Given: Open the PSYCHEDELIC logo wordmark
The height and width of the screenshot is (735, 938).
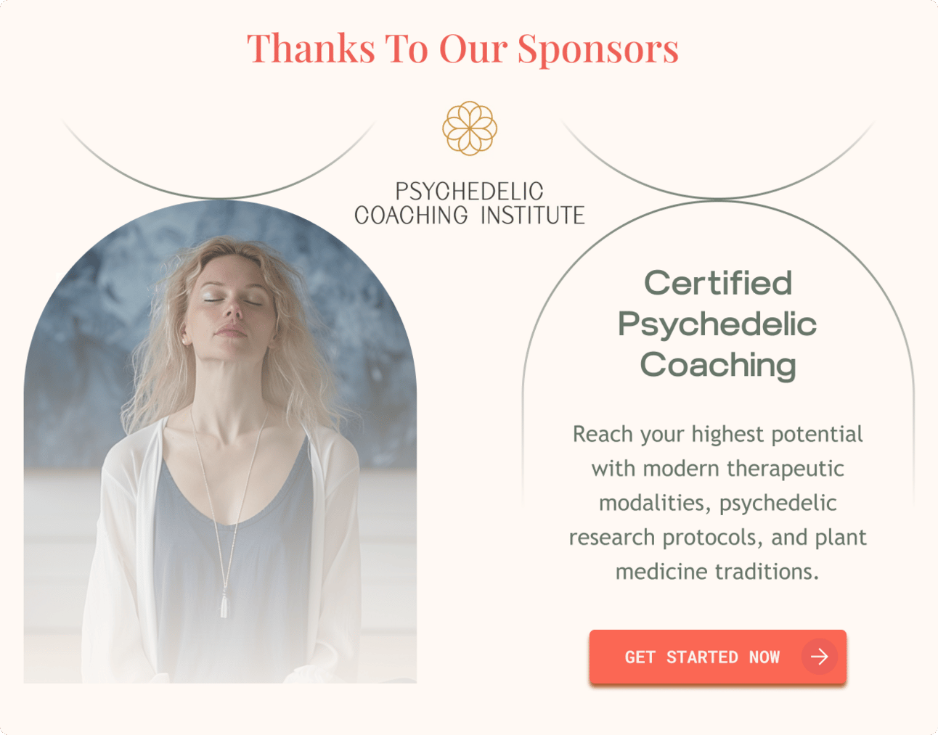Looking at the screenshot, I should (x=469, y=192).
